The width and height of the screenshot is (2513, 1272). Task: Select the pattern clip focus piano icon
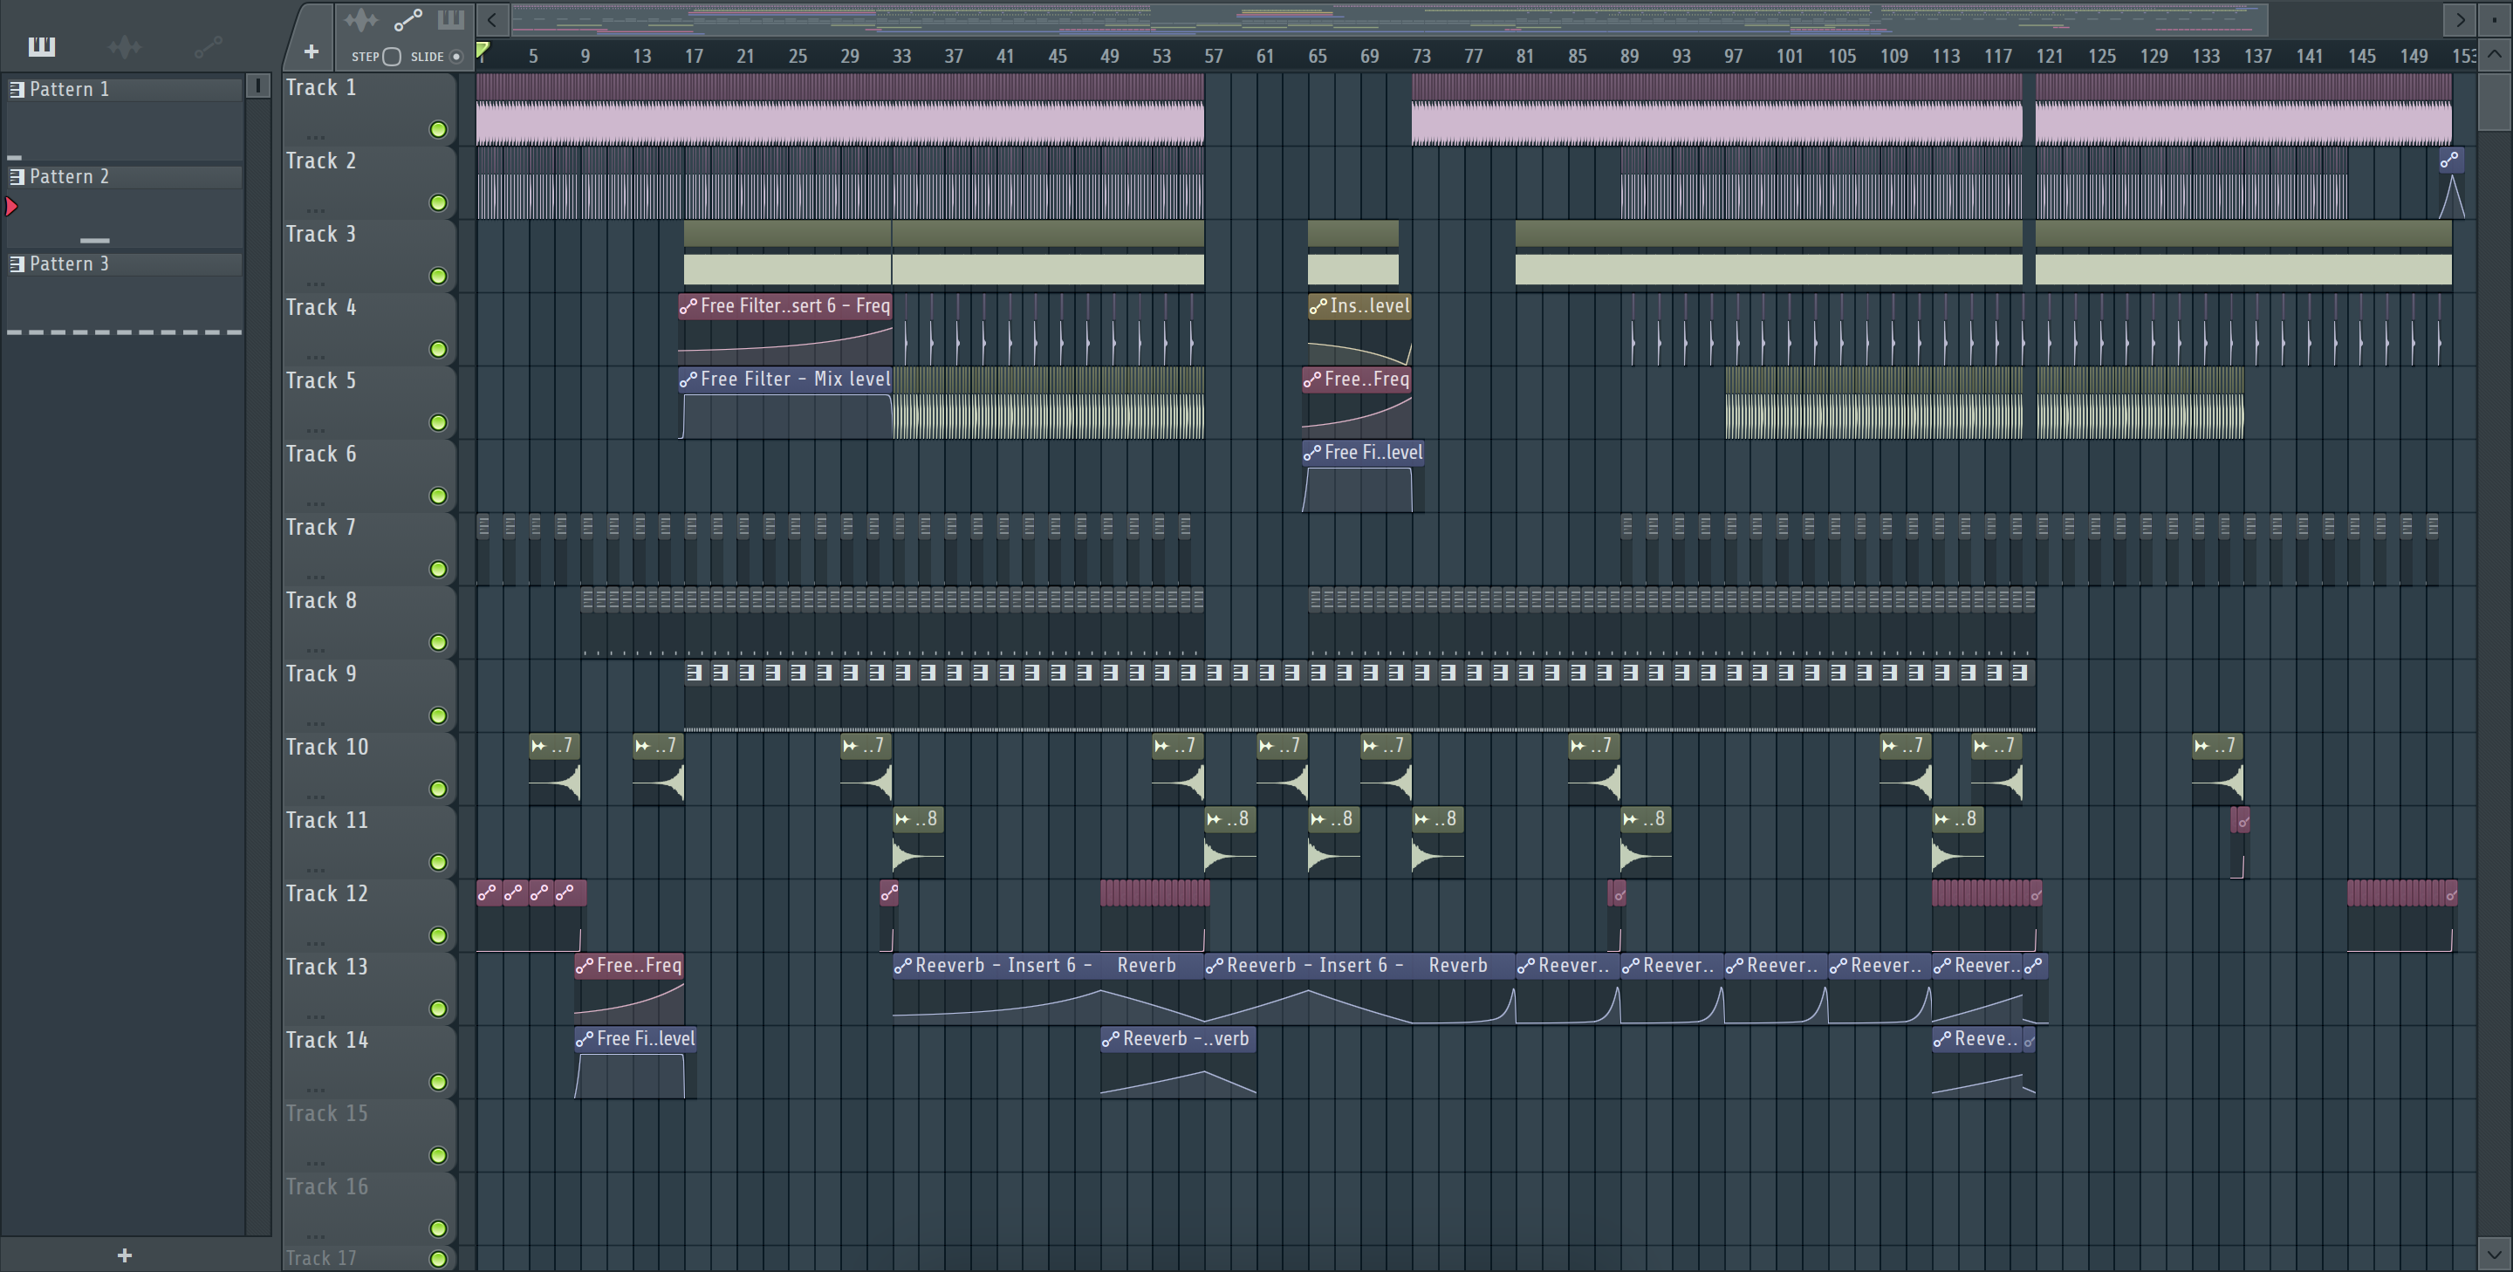click(451, 19)
